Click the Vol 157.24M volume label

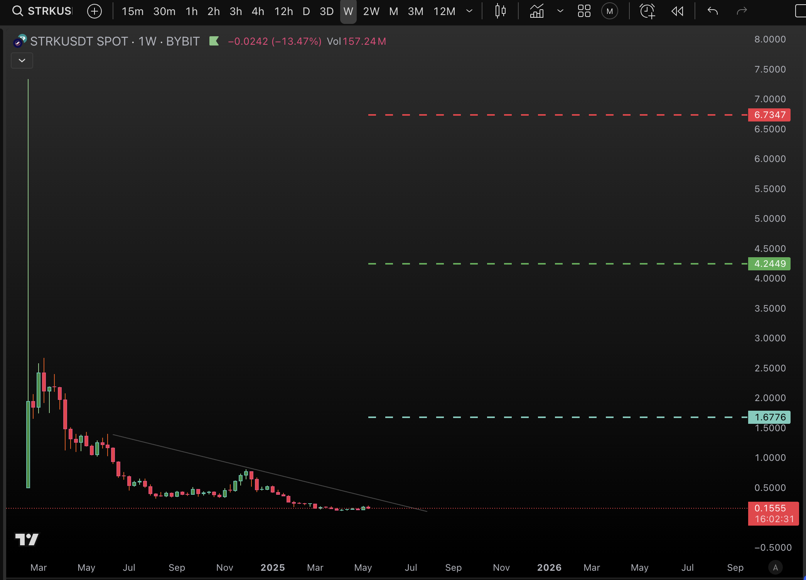(356, 41)
